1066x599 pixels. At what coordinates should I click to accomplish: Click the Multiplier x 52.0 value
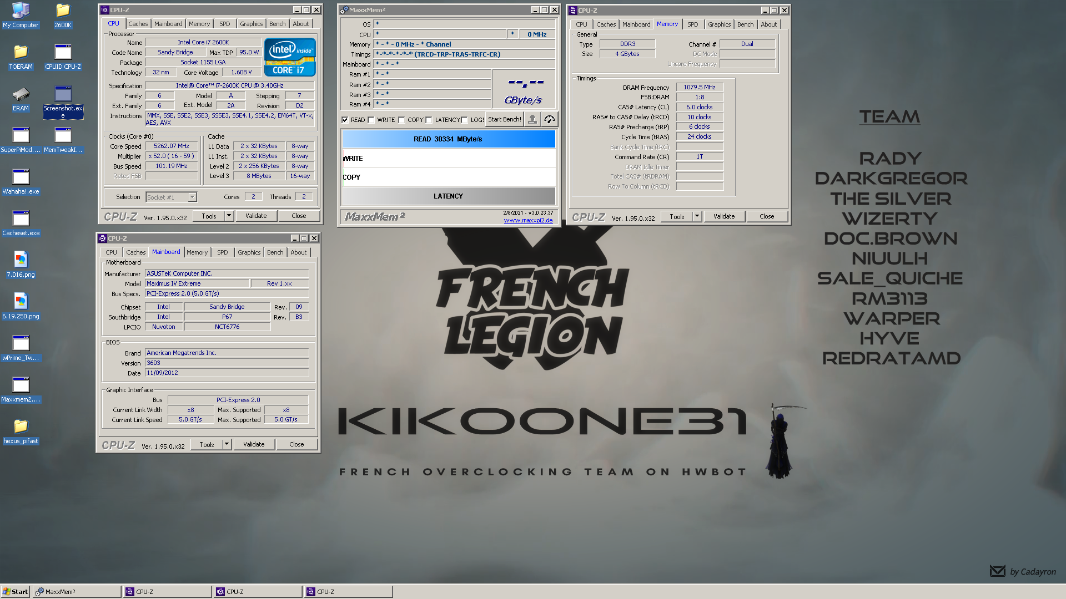[172, 156]
